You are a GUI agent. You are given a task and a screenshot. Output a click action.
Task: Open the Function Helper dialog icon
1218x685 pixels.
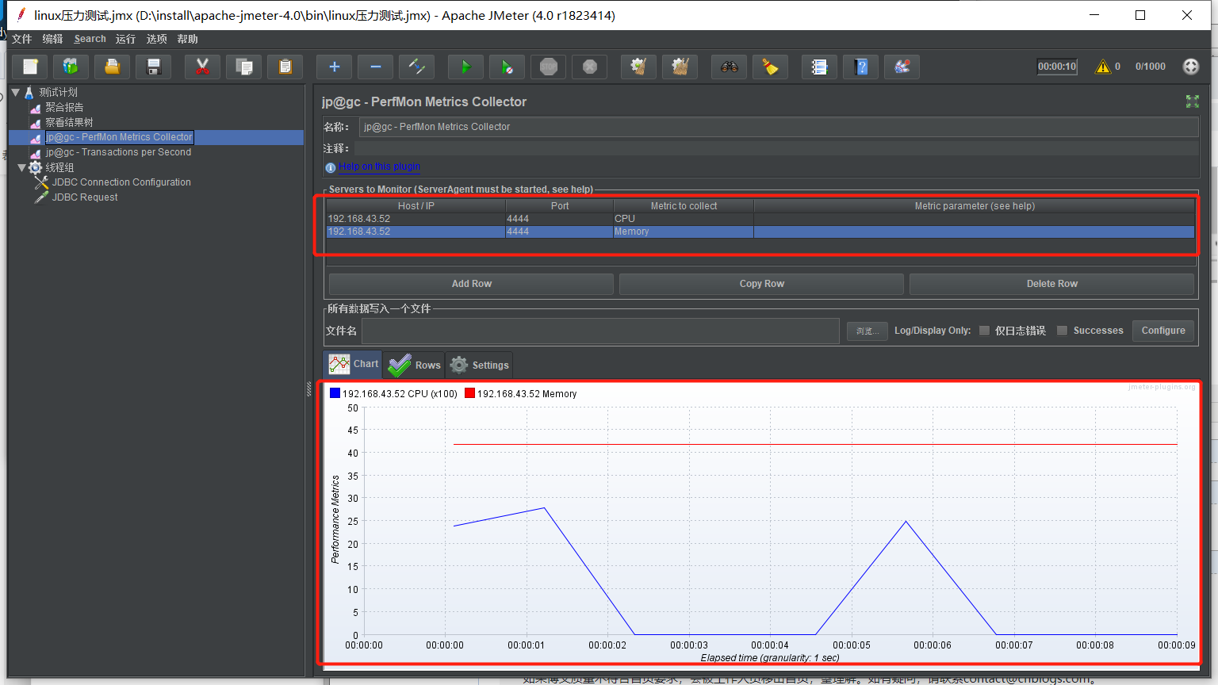tap(820, 67)
